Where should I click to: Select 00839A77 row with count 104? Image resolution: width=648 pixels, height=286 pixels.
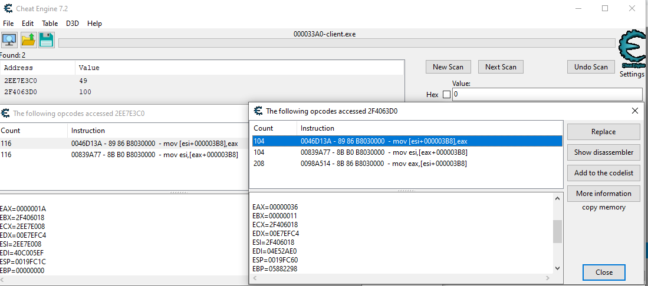(407, 152)
